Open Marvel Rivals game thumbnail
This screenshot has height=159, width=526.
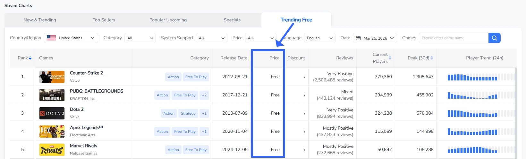pos(52,149)
